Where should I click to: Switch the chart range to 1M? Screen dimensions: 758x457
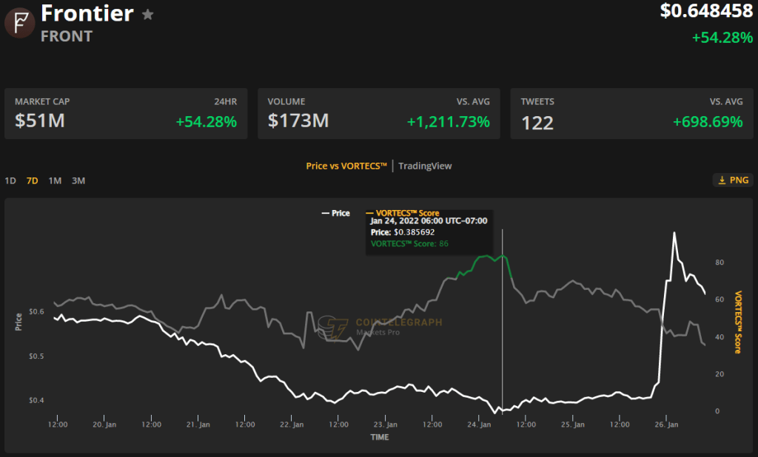[x=55, y=180]
